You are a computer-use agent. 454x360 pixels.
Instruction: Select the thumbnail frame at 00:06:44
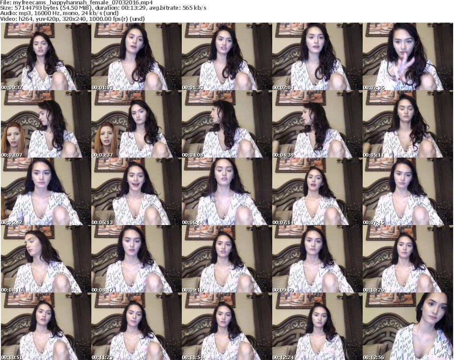tap(227, 191)
